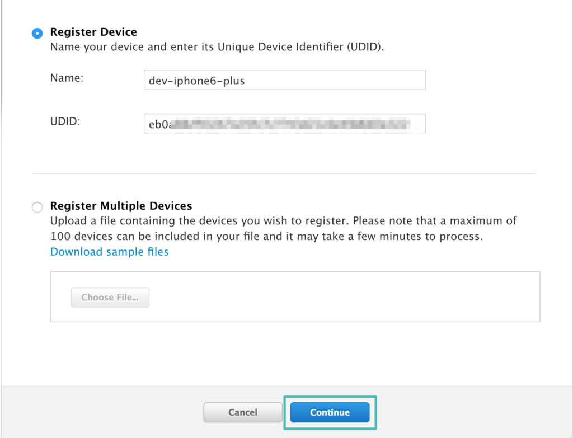
Task: Click the UDID input field
Action: tap(285, 124)
